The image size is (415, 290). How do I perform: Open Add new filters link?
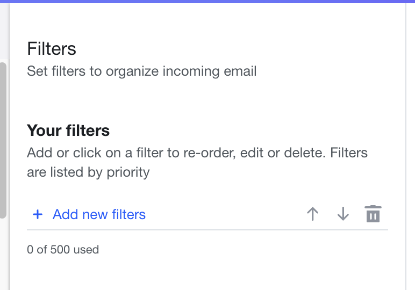click(x=99, y=214)
